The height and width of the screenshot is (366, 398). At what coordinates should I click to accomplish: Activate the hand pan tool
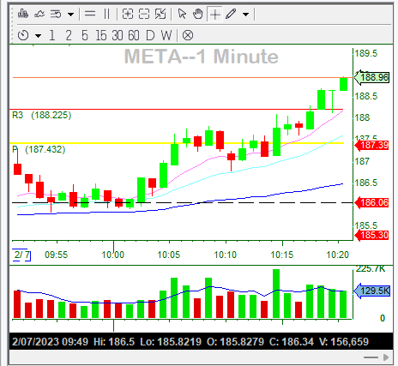click(197, 14)
